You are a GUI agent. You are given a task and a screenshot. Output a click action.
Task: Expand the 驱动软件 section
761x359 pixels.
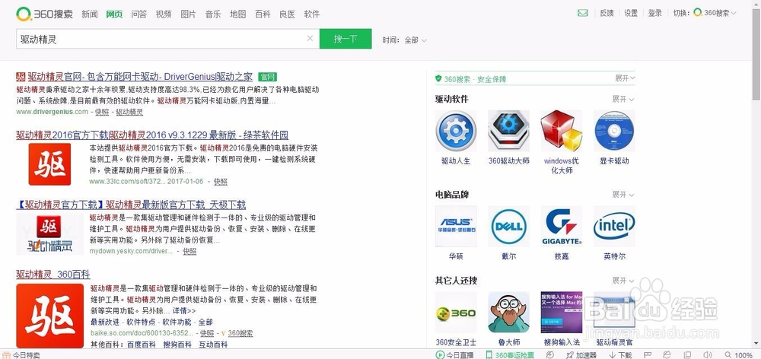[x=623, y=99]
